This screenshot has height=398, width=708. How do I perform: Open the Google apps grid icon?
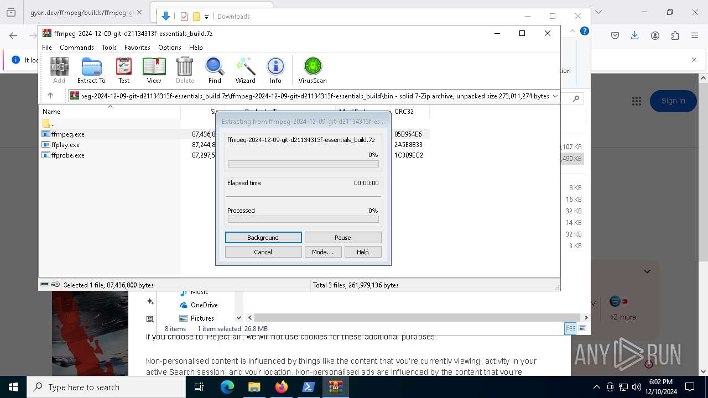click(637, 101)
